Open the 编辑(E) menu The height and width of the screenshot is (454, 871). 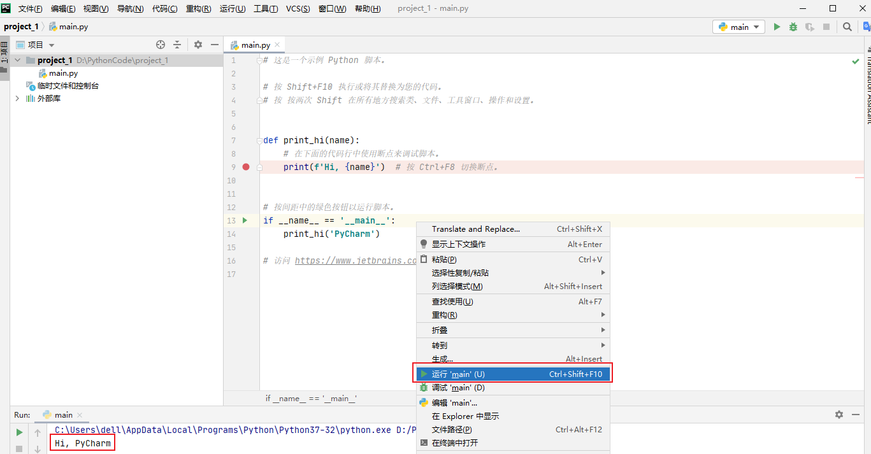(x=63, y=9)
